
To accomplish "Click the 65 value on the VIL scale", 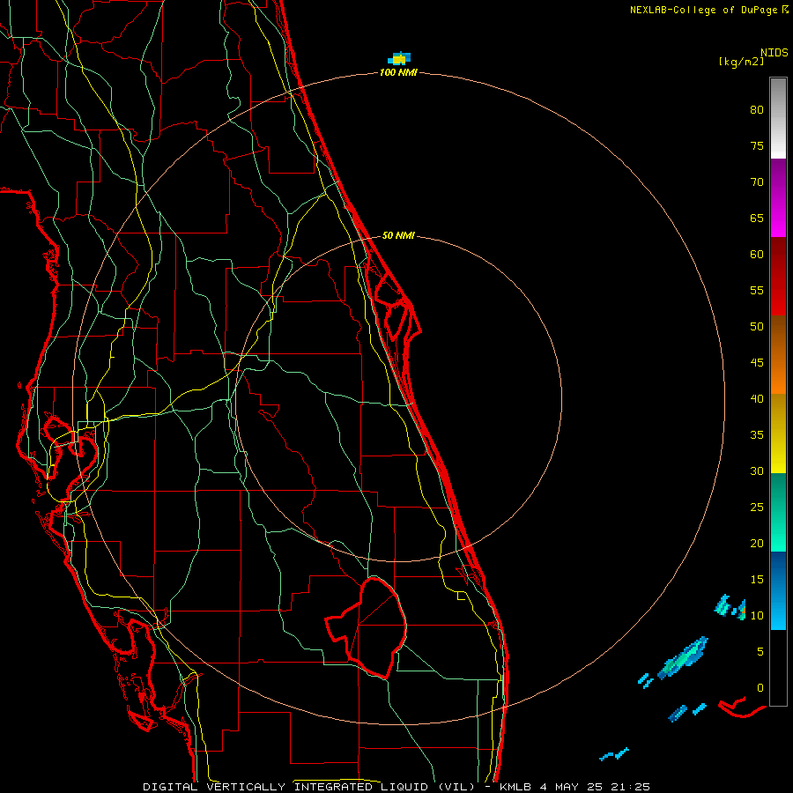I will (x=757, y=218).
